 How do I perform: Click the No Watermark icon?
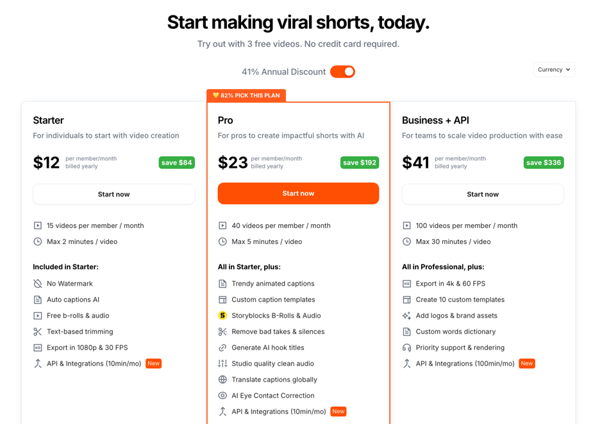point(38,284)
